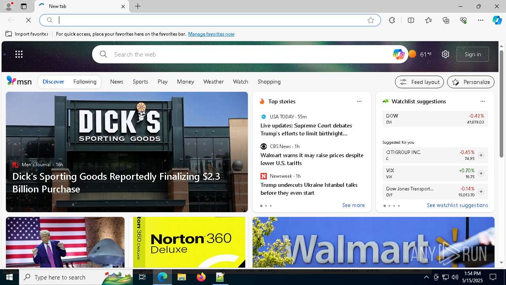Screen dimensions: 506x285
Task: Open page settings gear icon
Action: pyautogui.click(x=446, y=54)
